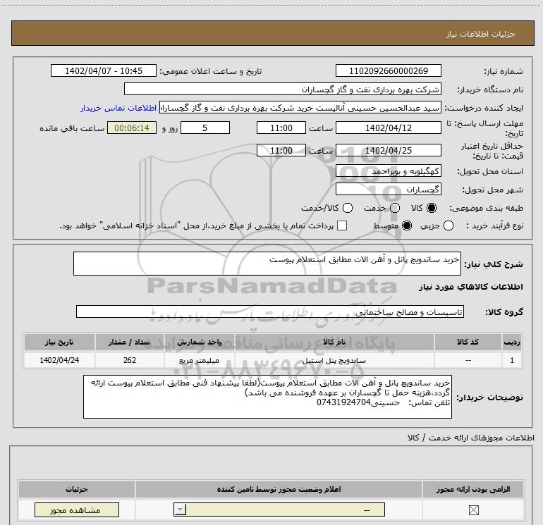This screenshot has height=525, width=543.
Task: Click the شماره نیاز field 1102092660000269
Action: (388, 70)
